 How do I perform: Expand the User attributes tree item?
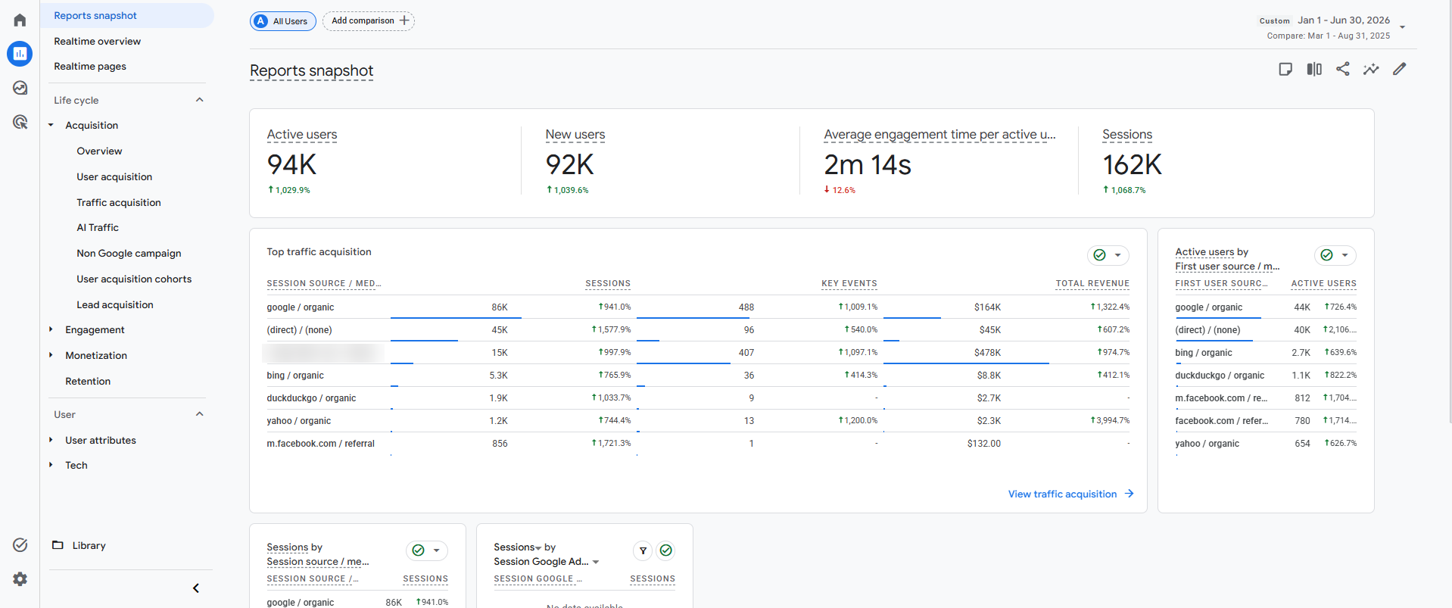click(51, 440)
